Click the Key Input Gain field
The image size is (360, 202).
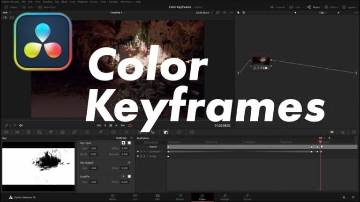coord(93,148)
